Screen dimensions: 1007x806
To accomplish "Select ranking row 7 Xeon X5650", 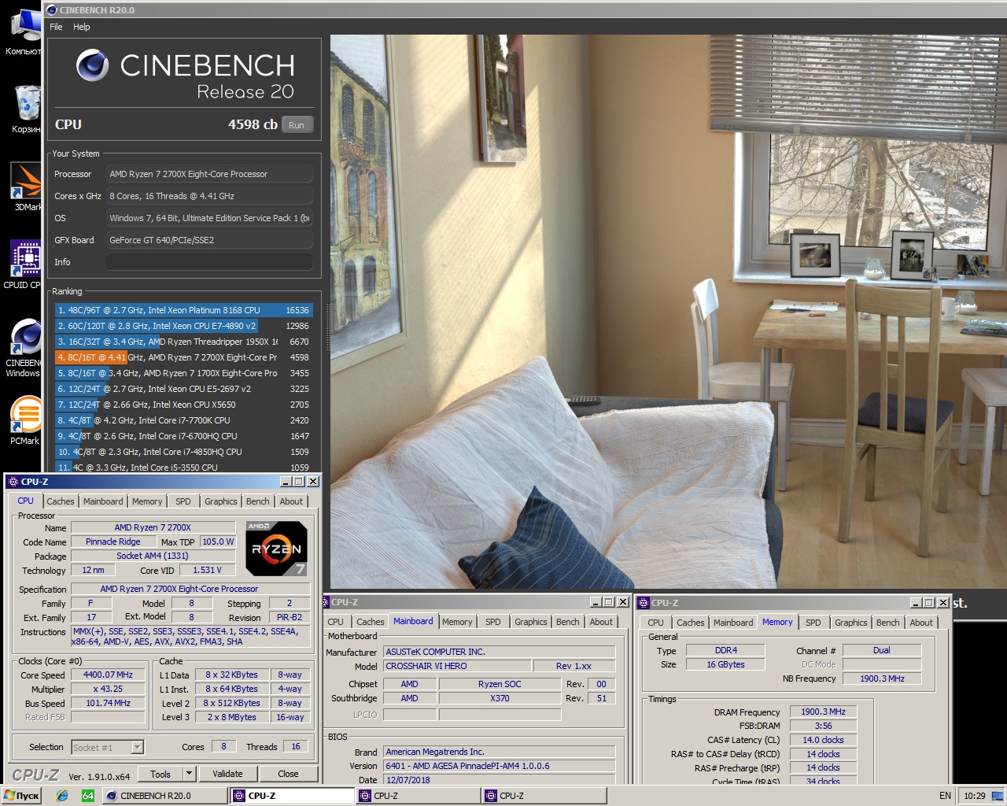I will [x=183, y=405].
